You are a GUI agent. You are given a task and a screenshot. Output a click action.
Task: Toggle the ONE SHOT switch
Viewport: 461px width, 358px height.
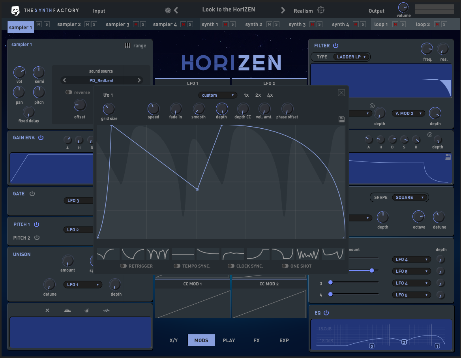[285, 266]
